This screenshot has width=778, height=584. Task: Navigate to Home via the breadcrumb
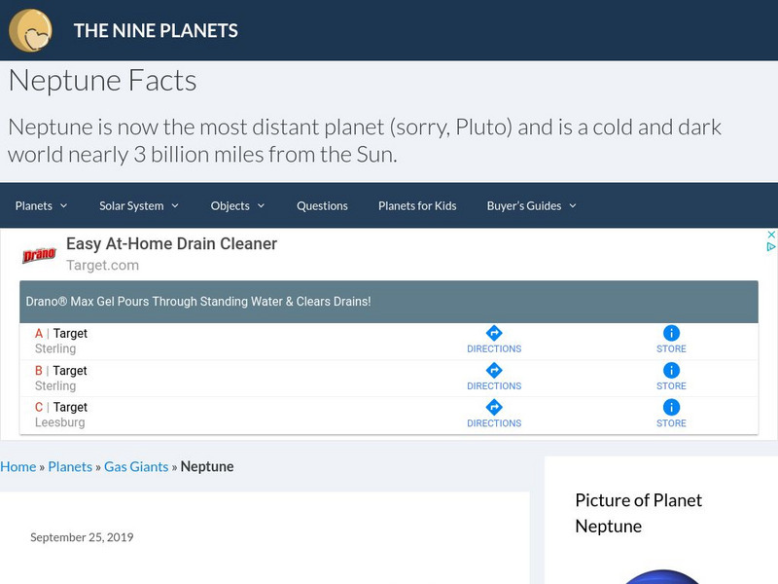point(18,466)
